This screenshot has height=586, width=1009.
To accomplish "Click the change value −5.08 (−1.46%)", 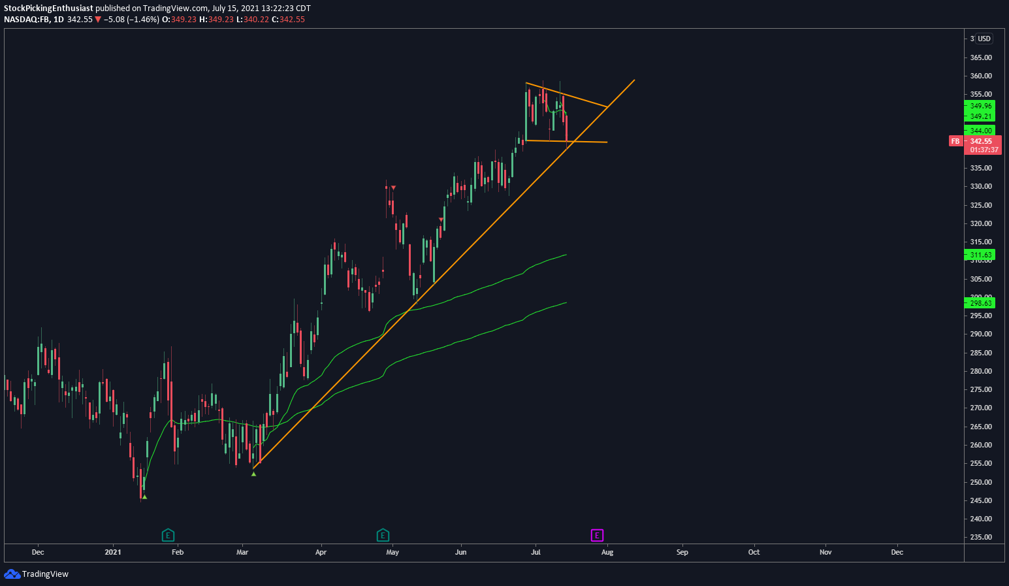I will point(131,20).
